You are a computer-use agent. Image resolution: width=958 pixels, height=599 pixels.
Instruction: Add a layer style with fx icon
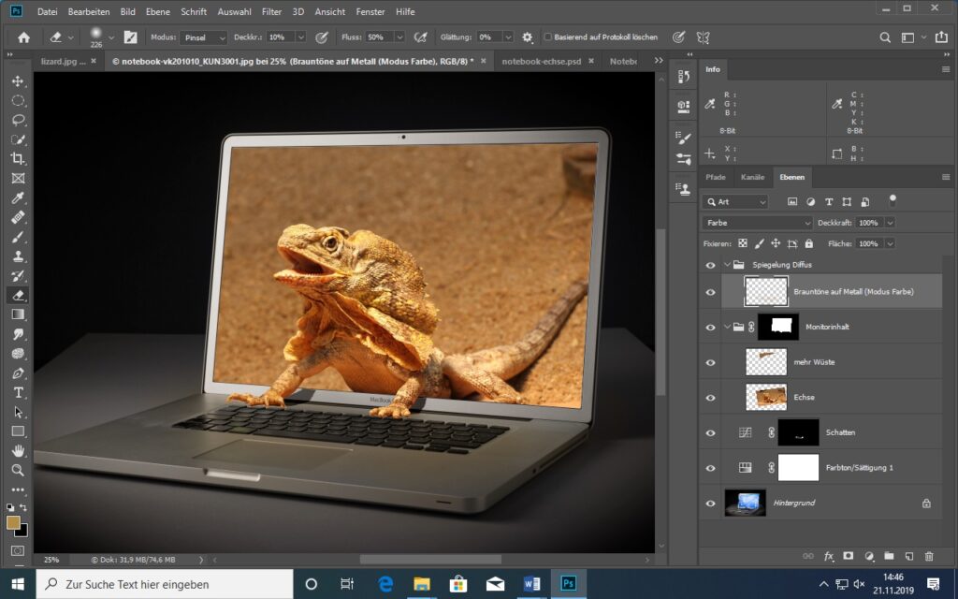[829, 556]
